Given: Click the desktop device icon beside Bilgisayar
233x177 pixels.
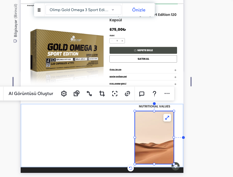Looking at the screenshot, I should pos(15,41).
